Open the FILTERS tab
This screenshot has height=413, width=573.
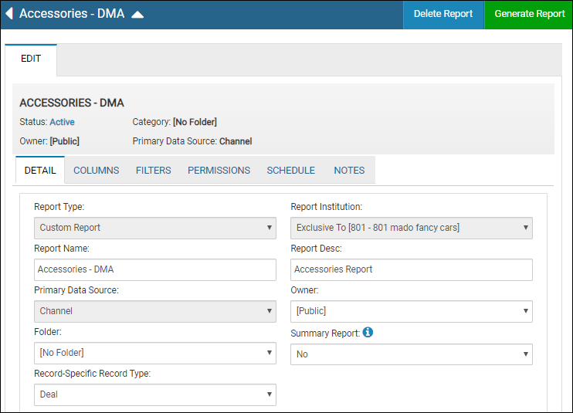pos(154,171)
